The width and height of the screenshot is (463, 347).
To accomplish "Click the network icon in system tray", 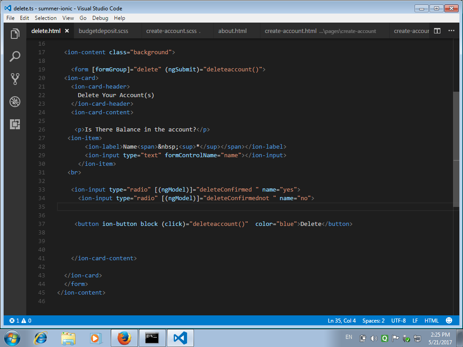I will [x=417, y=338].
